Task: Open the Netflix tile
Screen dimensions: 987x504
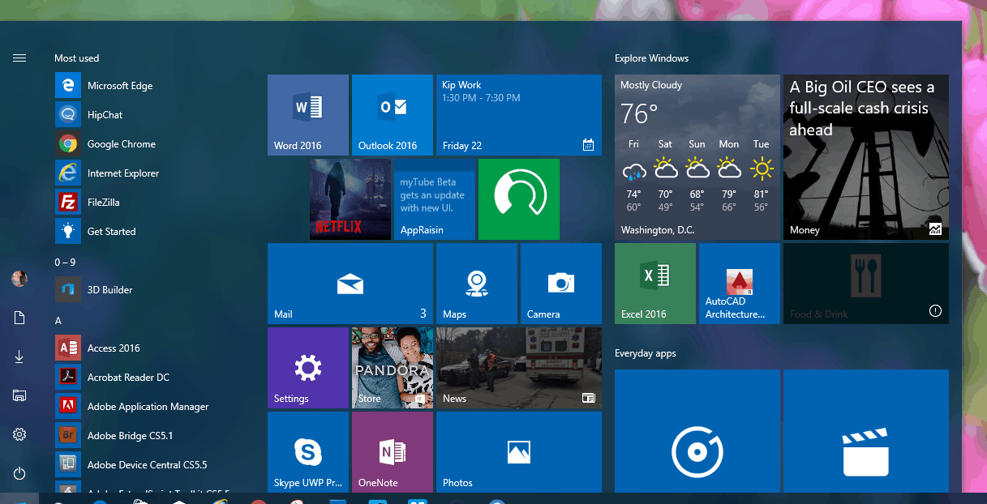Action: click(350, 199)
